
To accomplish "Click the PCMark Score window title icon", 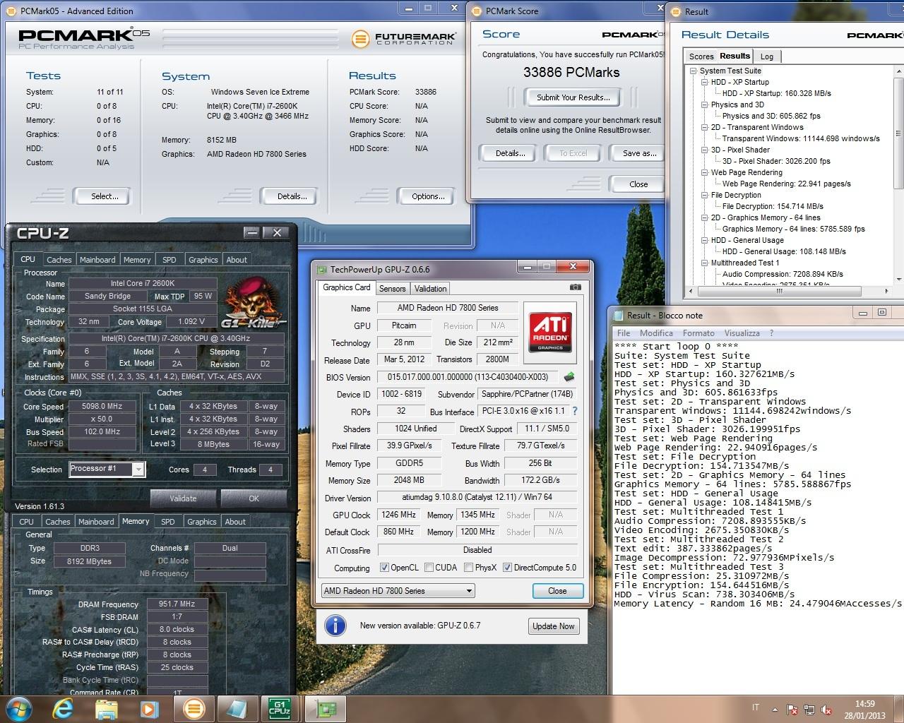I will pos(477,11).
